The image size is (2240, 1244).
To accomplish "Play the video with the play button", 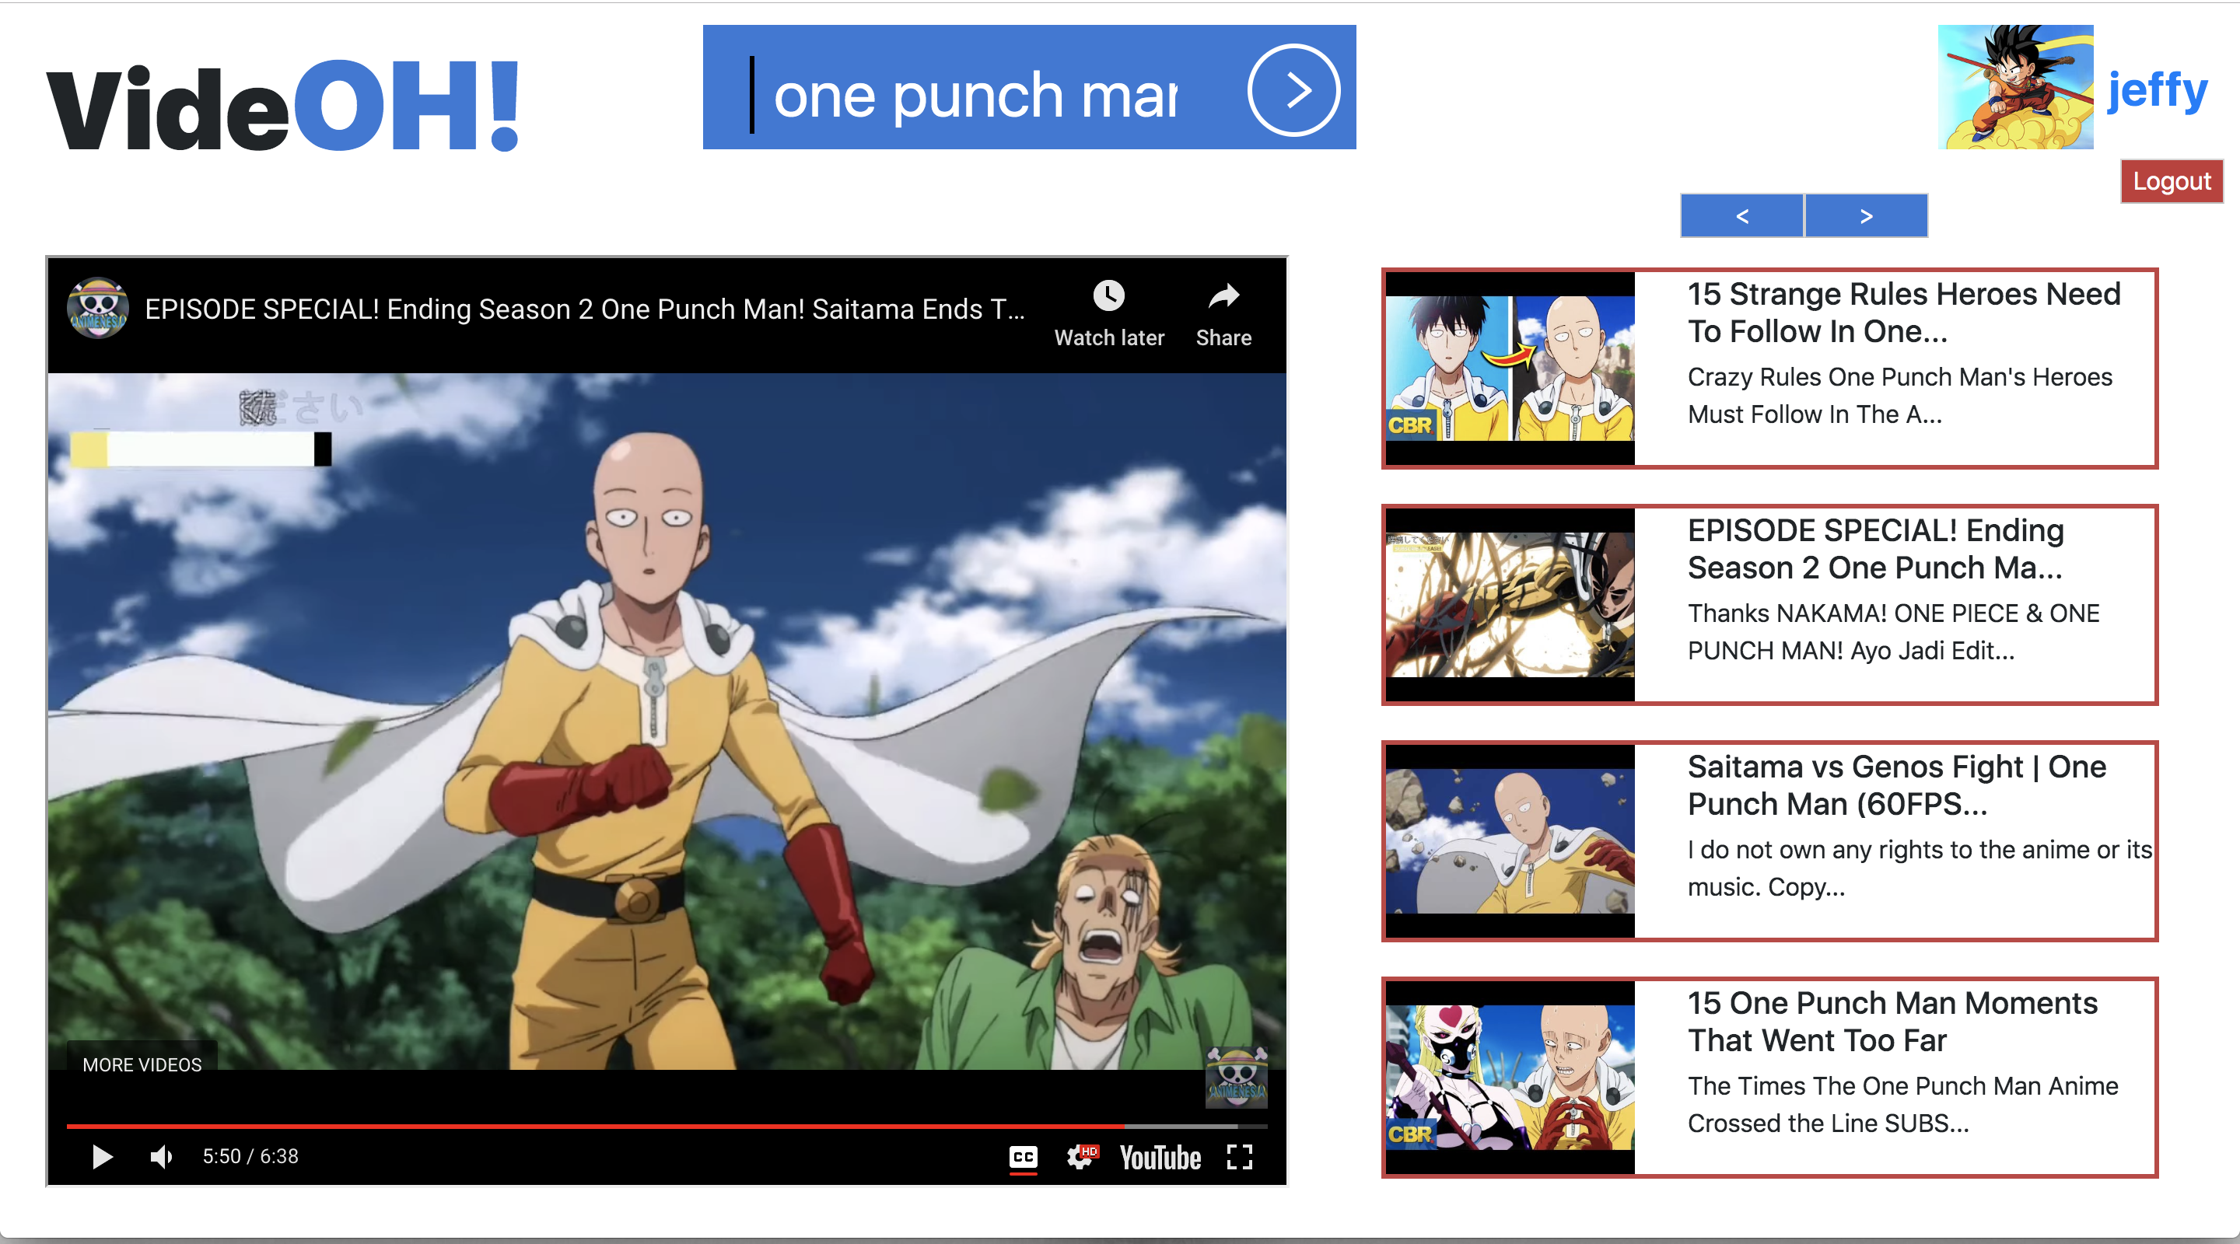I will click(x=102, y=1156).
